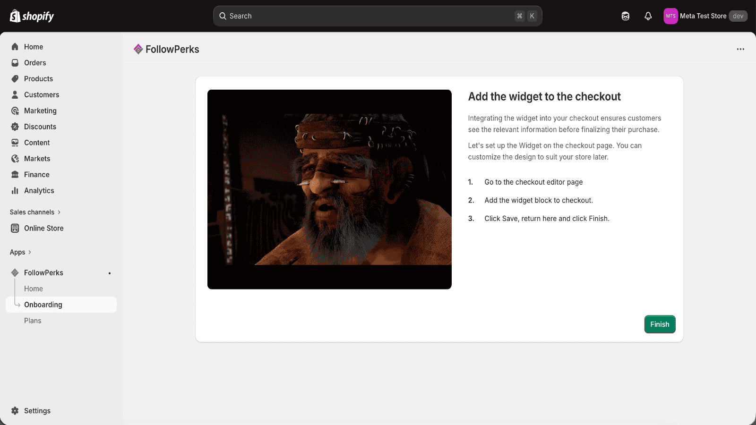Click the sidebar Home label
This screenshot has width=756, height=425.
[x=34, y=47]
